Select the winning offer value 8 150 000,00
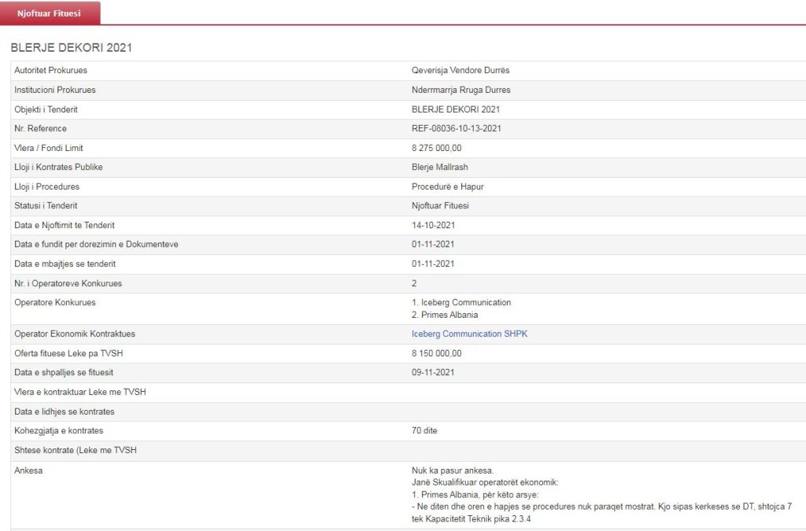Image resolution: width=806 pixels, height=531 pixels. coord(436,353)
